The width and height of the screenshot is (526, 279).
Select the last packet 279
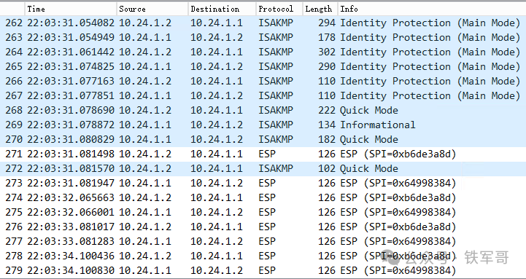(263, 270)
